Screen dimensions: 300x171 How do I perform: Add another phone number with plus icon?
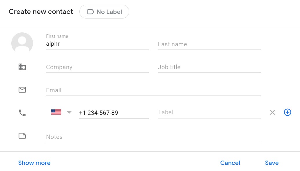tap(287, 112)
